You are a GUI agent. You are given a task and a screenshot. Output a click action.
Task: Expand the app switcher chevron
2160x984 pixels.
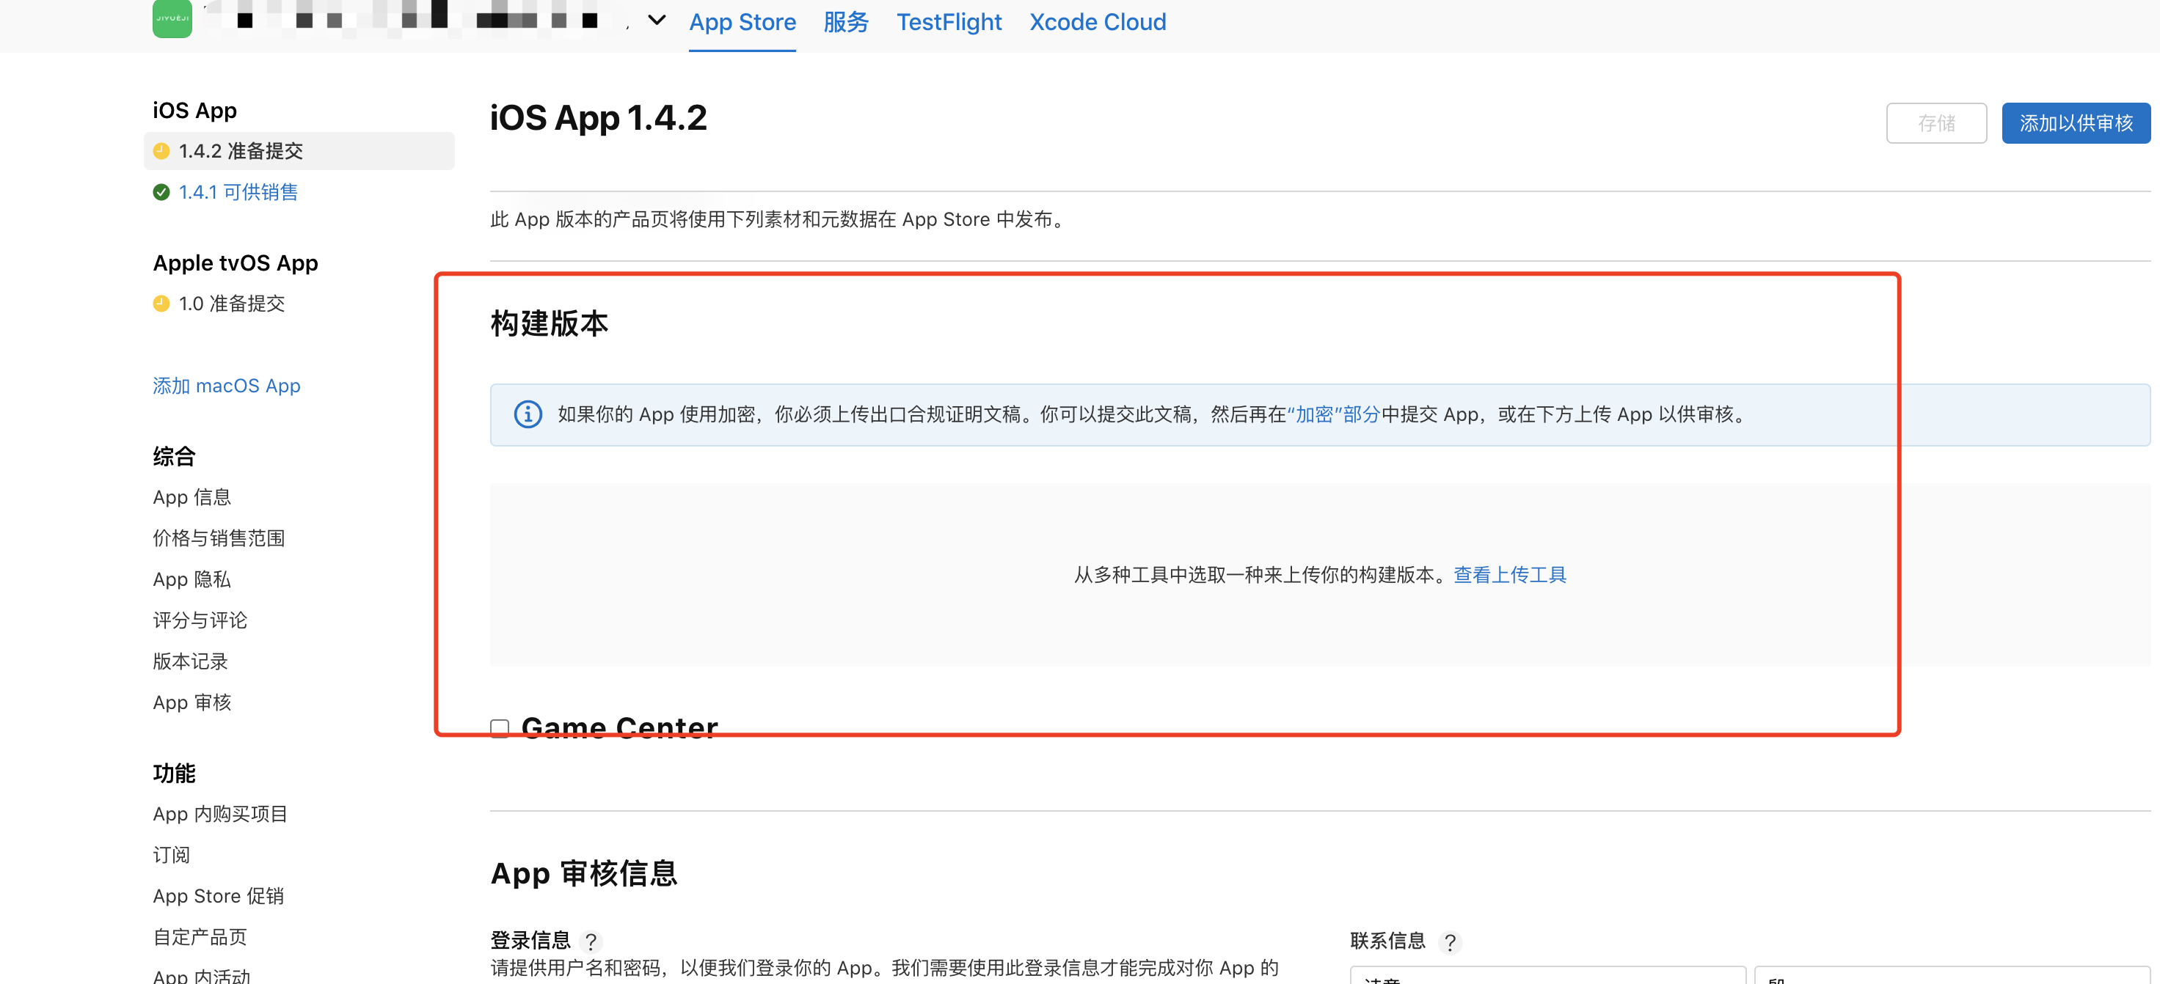click(x=657, y=19)
